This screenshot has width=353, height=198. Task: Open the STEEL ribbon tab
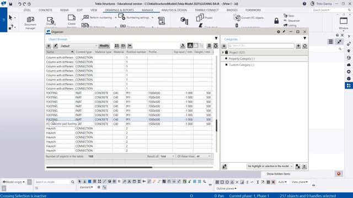(27, 10)
